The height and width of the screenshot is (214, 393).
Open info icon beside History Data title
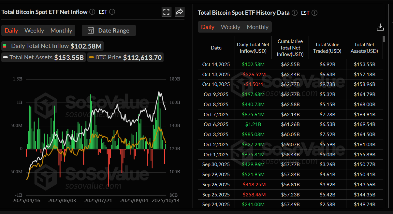coord(294,13)
